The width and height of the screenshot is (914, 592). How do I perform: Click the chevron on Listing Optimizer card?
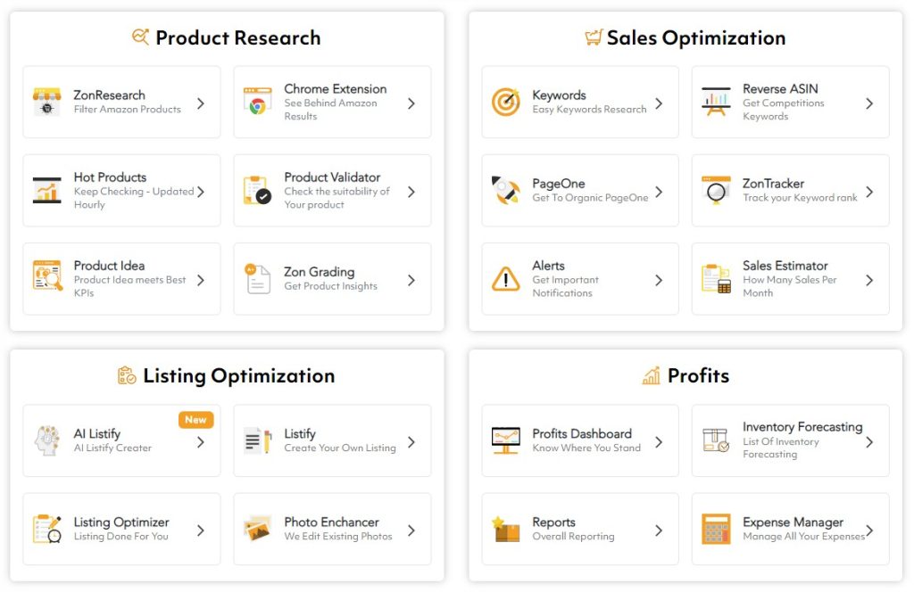coord(201,530)
